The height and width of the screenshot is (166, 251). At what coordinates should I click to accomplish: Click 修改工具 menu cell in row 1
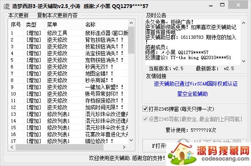(57, 33)
